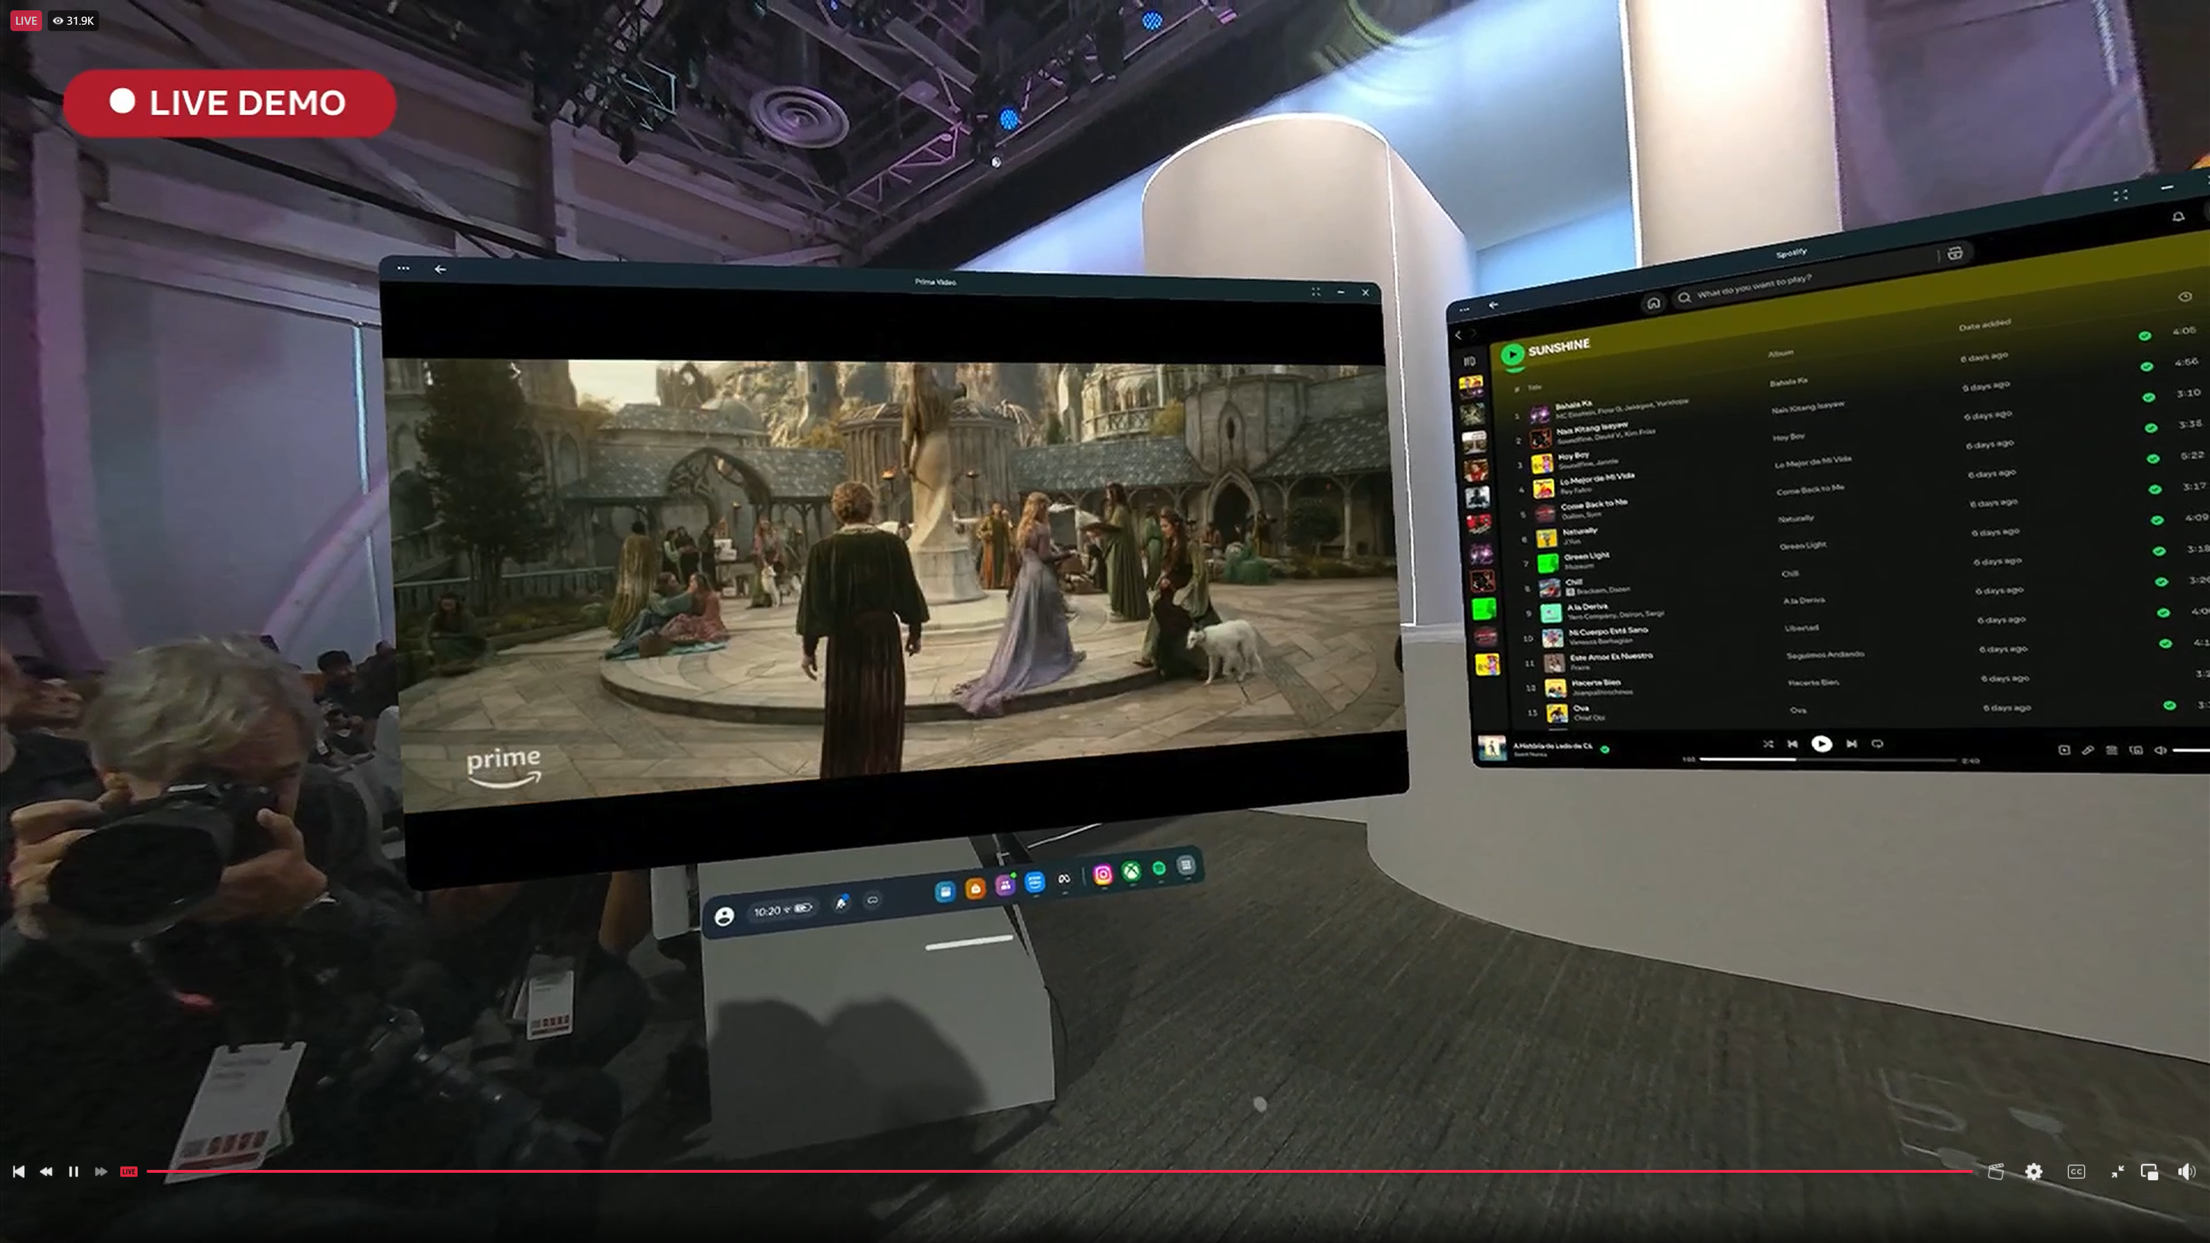2210x1243 pixels.
Task: Fast-forward the live stream player
Action: tap(100, 1172)
